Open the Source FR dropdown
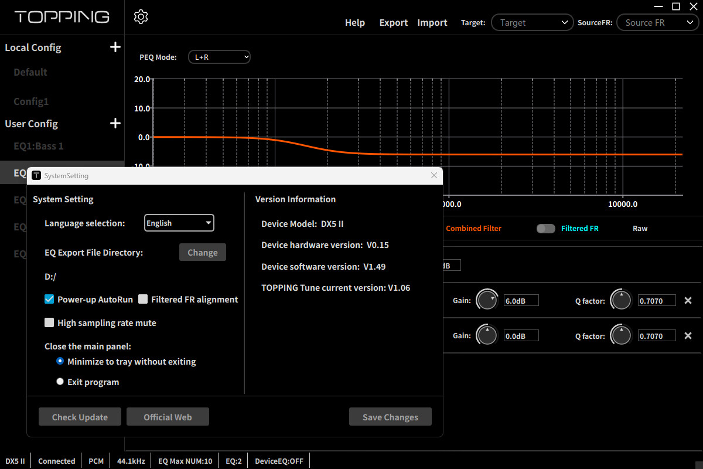 657,22
